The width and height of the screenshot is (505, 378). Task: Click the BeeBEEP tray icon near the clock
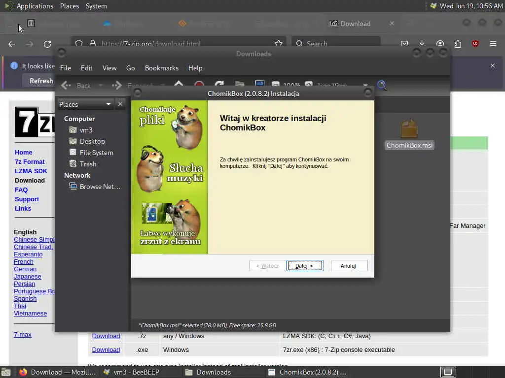[433, 6]
